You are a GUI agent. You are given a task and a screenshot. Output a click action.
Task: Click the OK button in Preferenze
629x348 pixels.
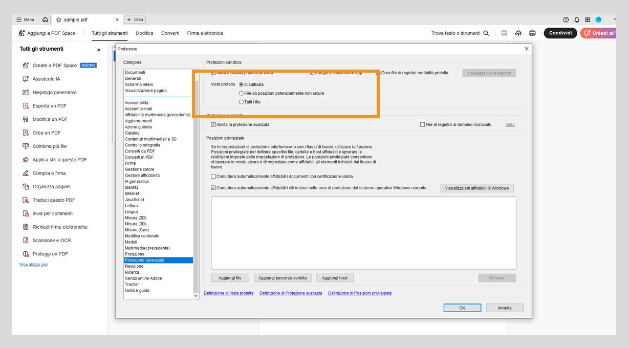click(462, 308)
